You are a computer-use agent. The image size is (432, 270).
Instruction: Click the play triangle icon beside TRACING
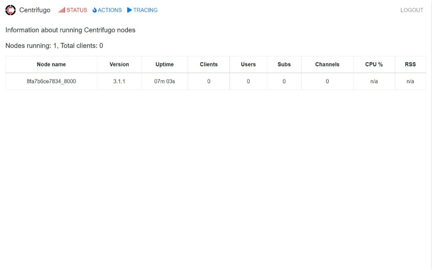[x=129, y=10]
